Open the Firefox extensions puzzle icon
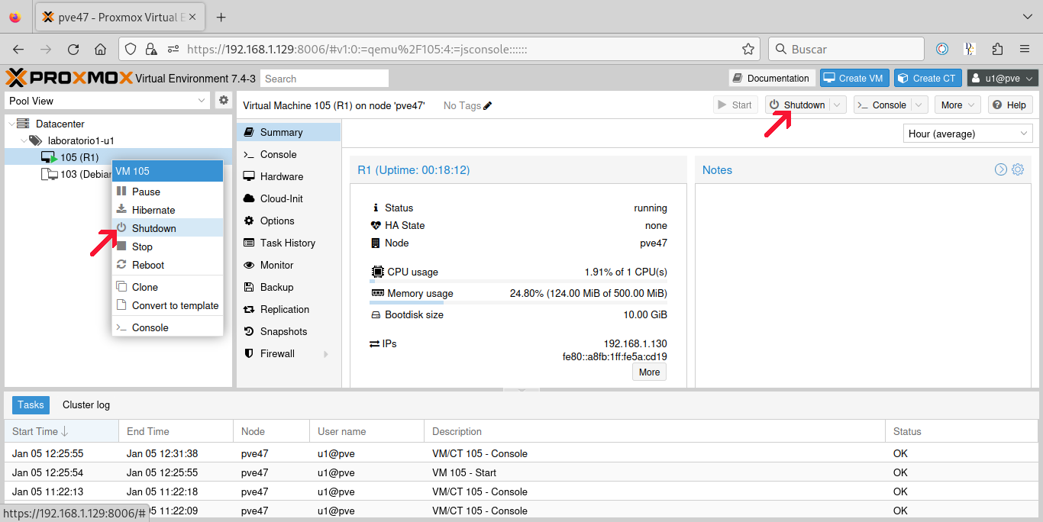 tap(997, 49)
